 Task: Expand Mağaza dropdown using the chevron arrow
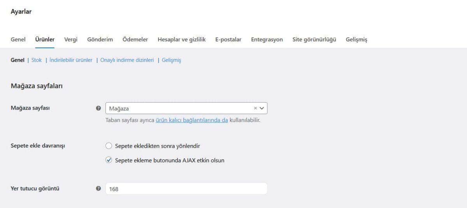click(x=262, y=108)
